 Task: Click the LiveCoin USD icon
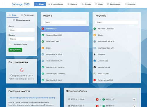point(95,61)
